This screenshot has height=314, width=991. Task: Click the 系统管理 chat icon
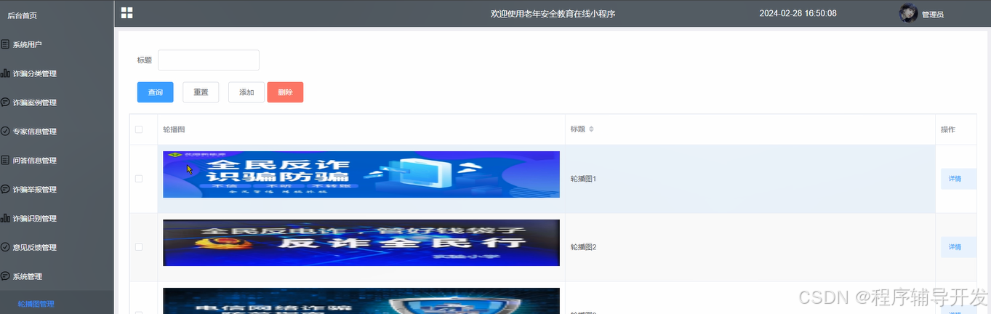pos(5,276)
